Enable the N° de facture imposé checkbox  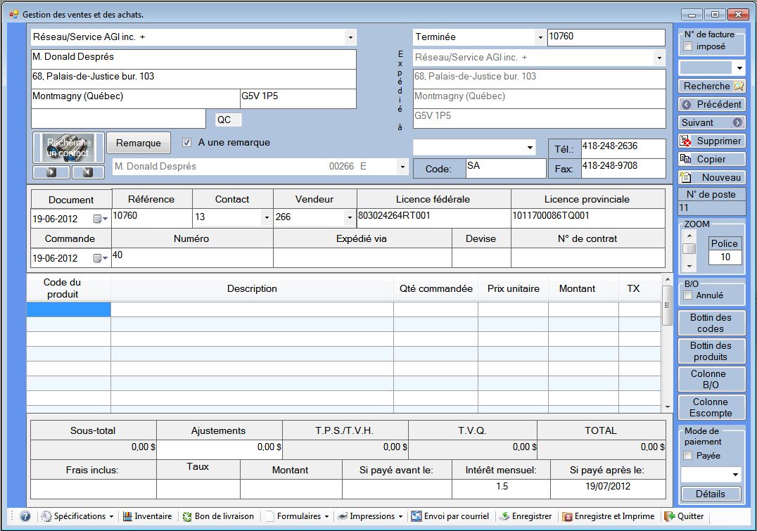click(688, 46)
